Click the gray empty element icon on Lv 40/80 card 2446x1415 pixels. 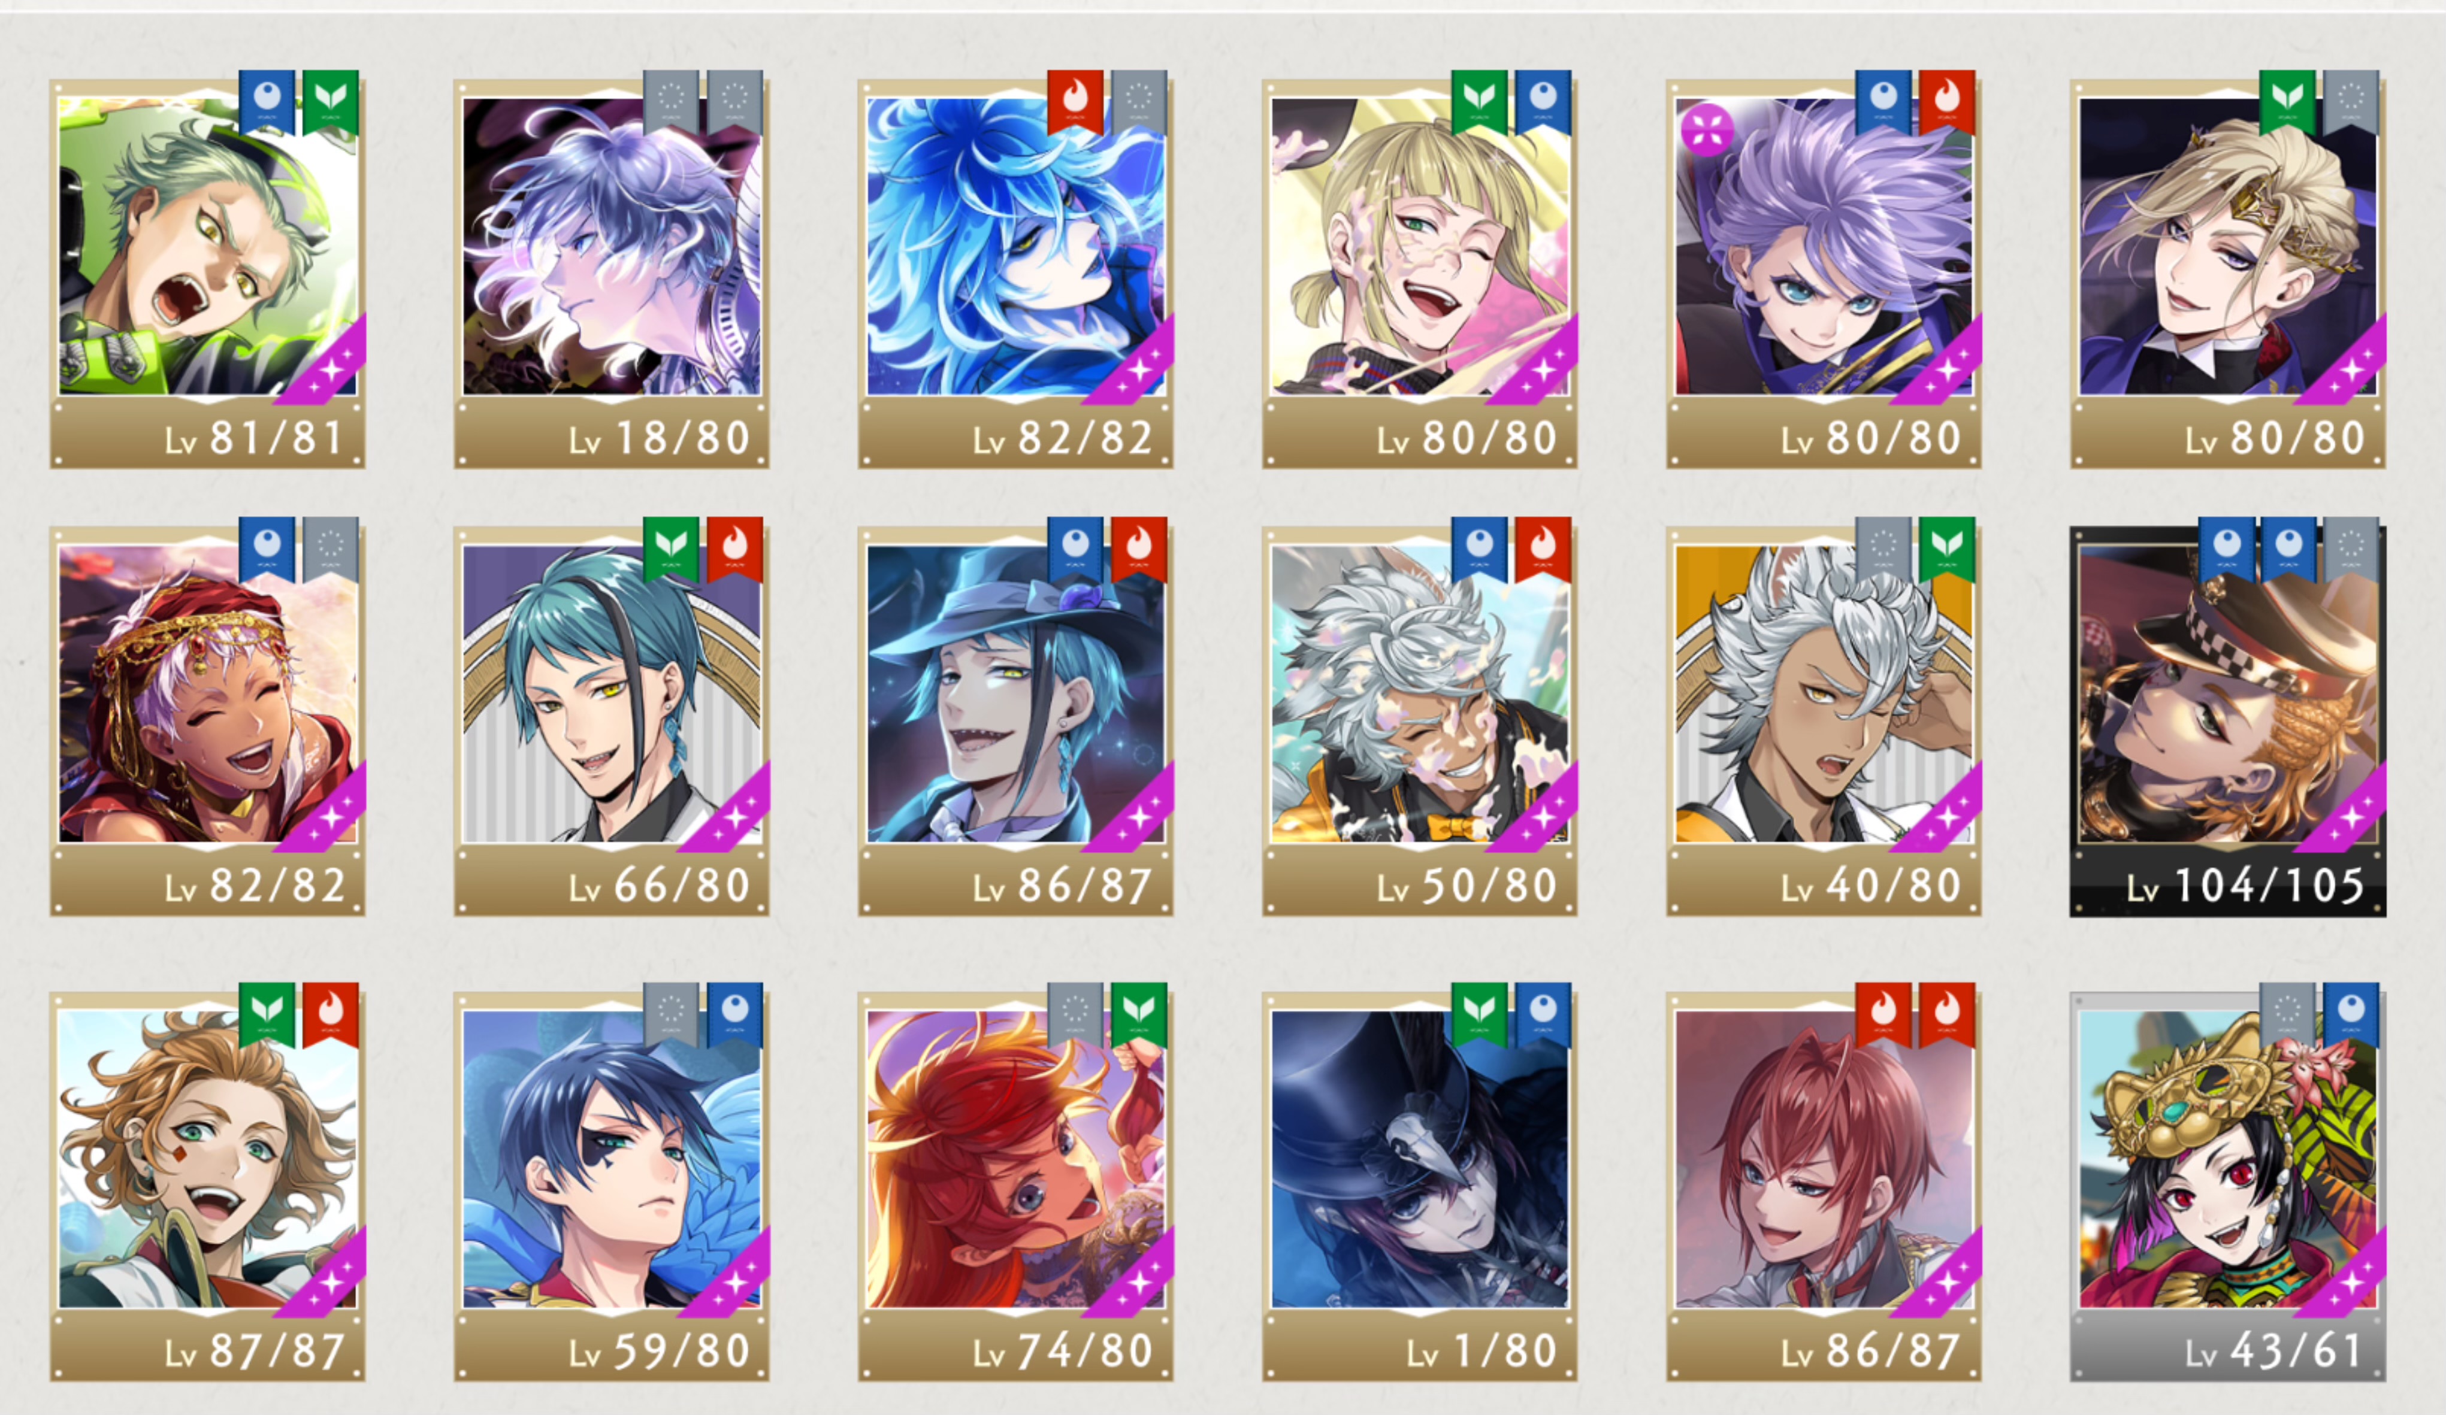[1883, 549]
